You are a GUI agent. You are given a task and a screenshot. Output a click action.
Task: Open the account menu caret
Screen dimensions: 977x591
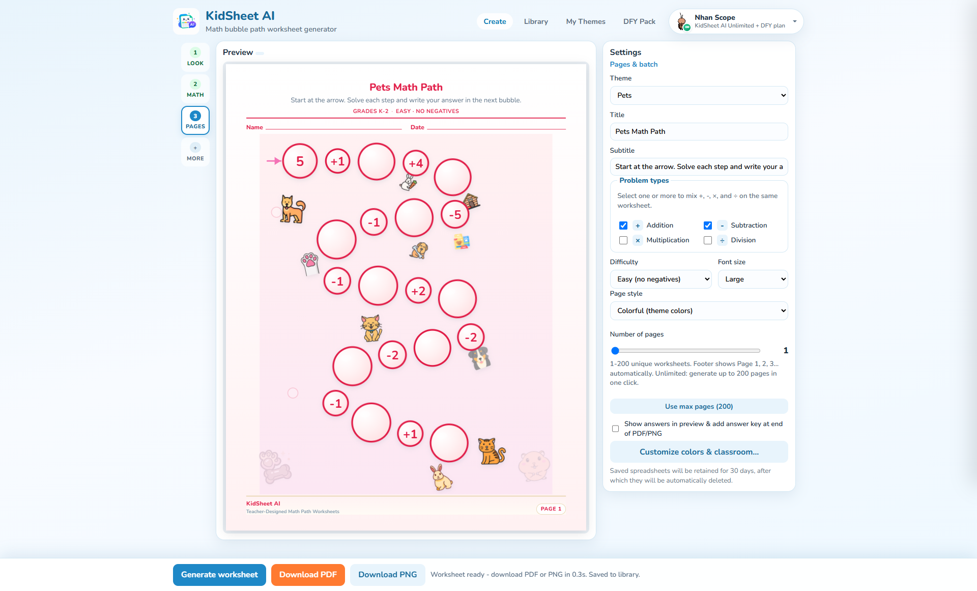point(794,21)
